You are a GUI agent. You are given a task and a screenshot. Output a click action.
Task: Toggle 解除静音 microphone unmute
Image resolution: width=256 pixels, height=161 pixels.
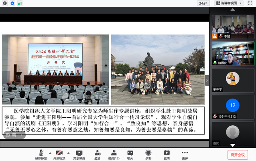41,155
